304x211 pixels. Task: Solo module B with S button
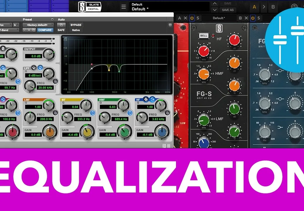[x=259, y=18]
